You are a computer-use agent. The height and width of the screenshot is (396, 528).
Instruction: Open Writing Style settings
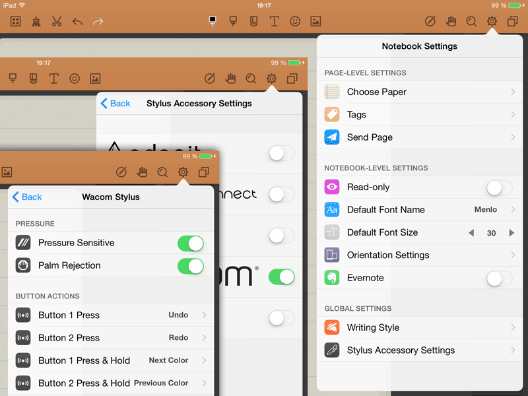(420, 328)
